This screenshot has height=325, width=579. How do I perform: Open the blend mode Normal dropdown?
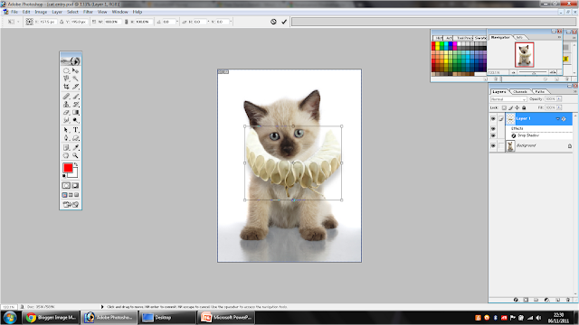coord(508,99)
